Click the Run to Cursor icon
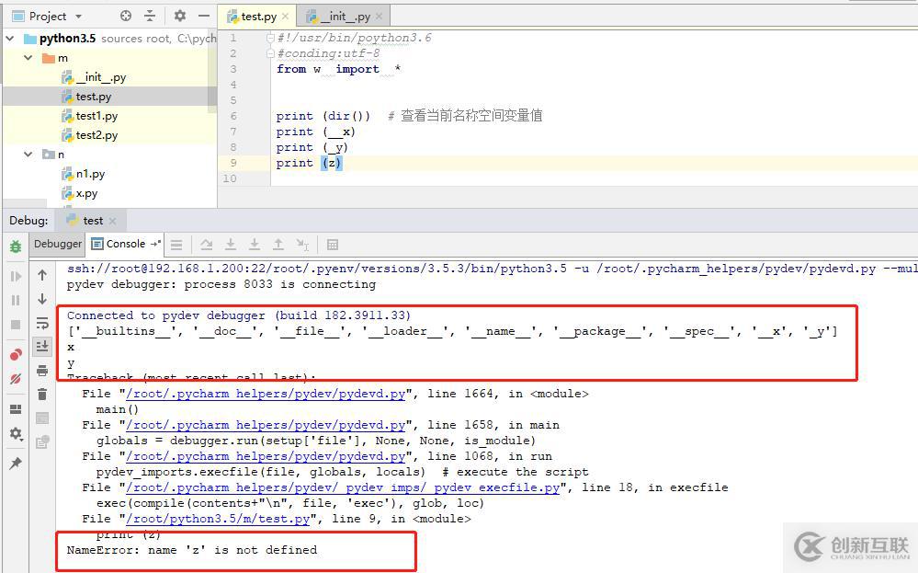918x573 pixels. coord(302,245)
